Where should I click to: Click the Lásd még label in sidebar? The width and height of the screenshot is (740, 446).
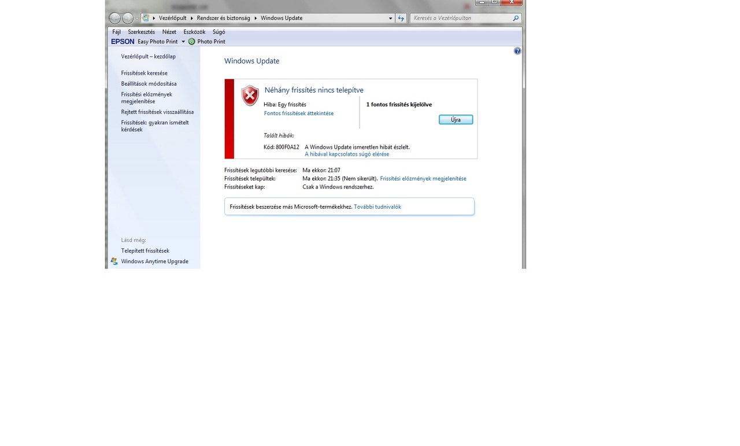point(134,240)
